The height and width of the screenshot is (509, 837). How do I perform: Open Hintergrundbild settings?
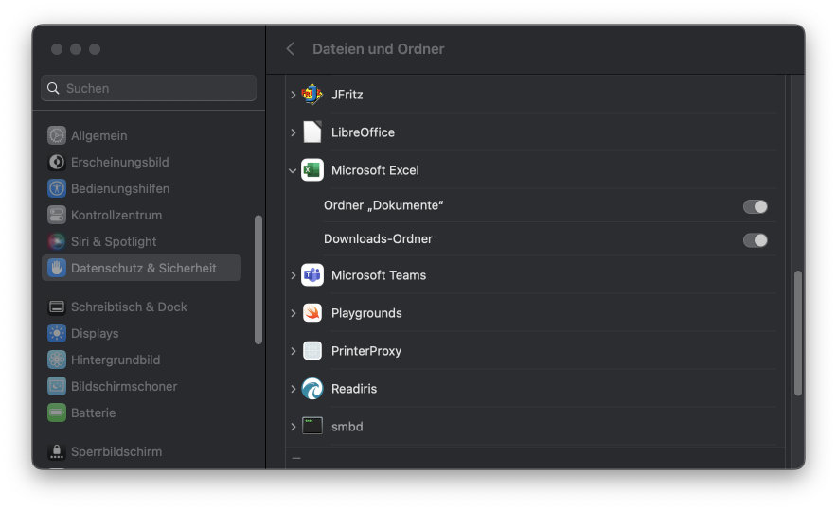141,360
